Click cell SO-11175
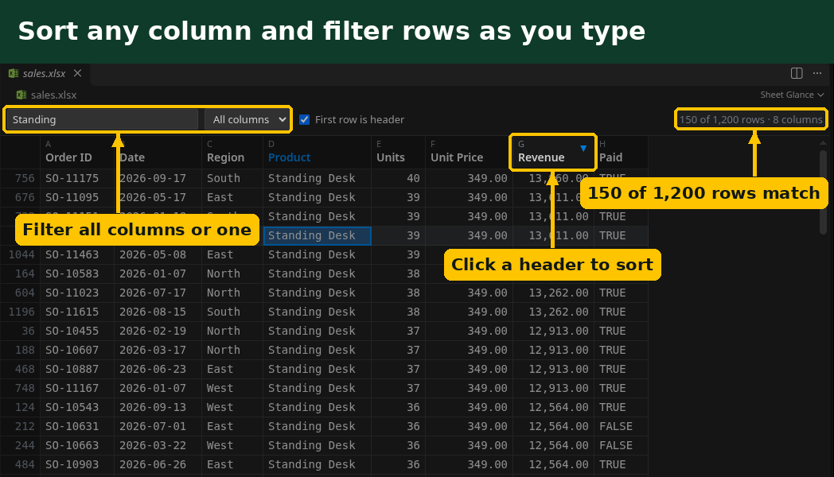The height and width of the screenshot is (477, 834). click(77, 178)
